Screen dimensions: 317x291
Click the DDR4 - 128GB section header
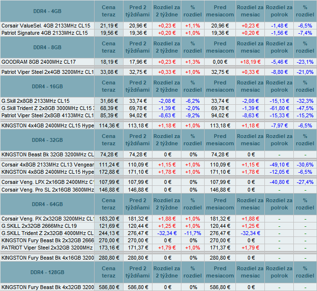[x=47, y=272]
